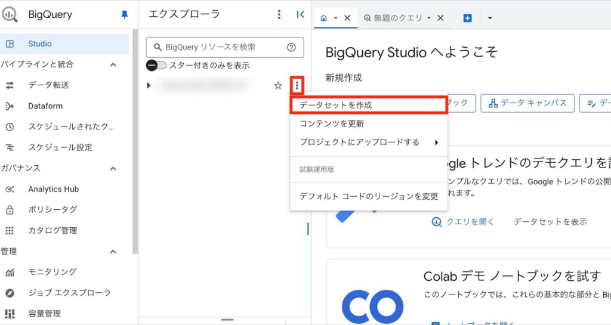Screen dimensions: 611x325
Task: Collapse the ガバナンス section chevron
Action: (113, 169)
